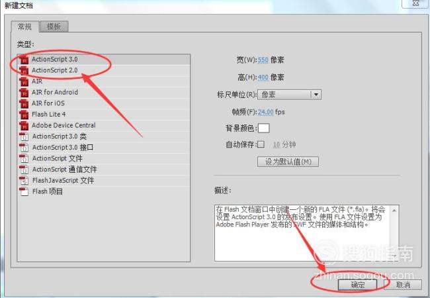Open the 背景颜色 color swatch
The width and height of the screenshot is (430, 298).
point(263,128)
